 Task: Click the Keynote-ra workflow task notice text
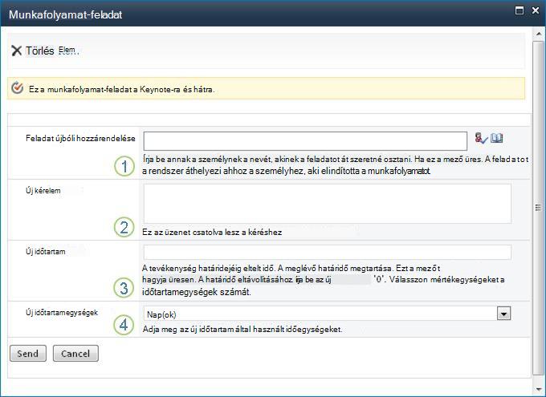121,89
